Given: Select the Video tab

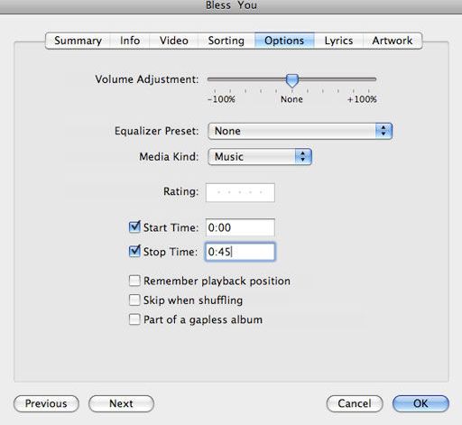Looking at the screenshot, I should point(174,41).
